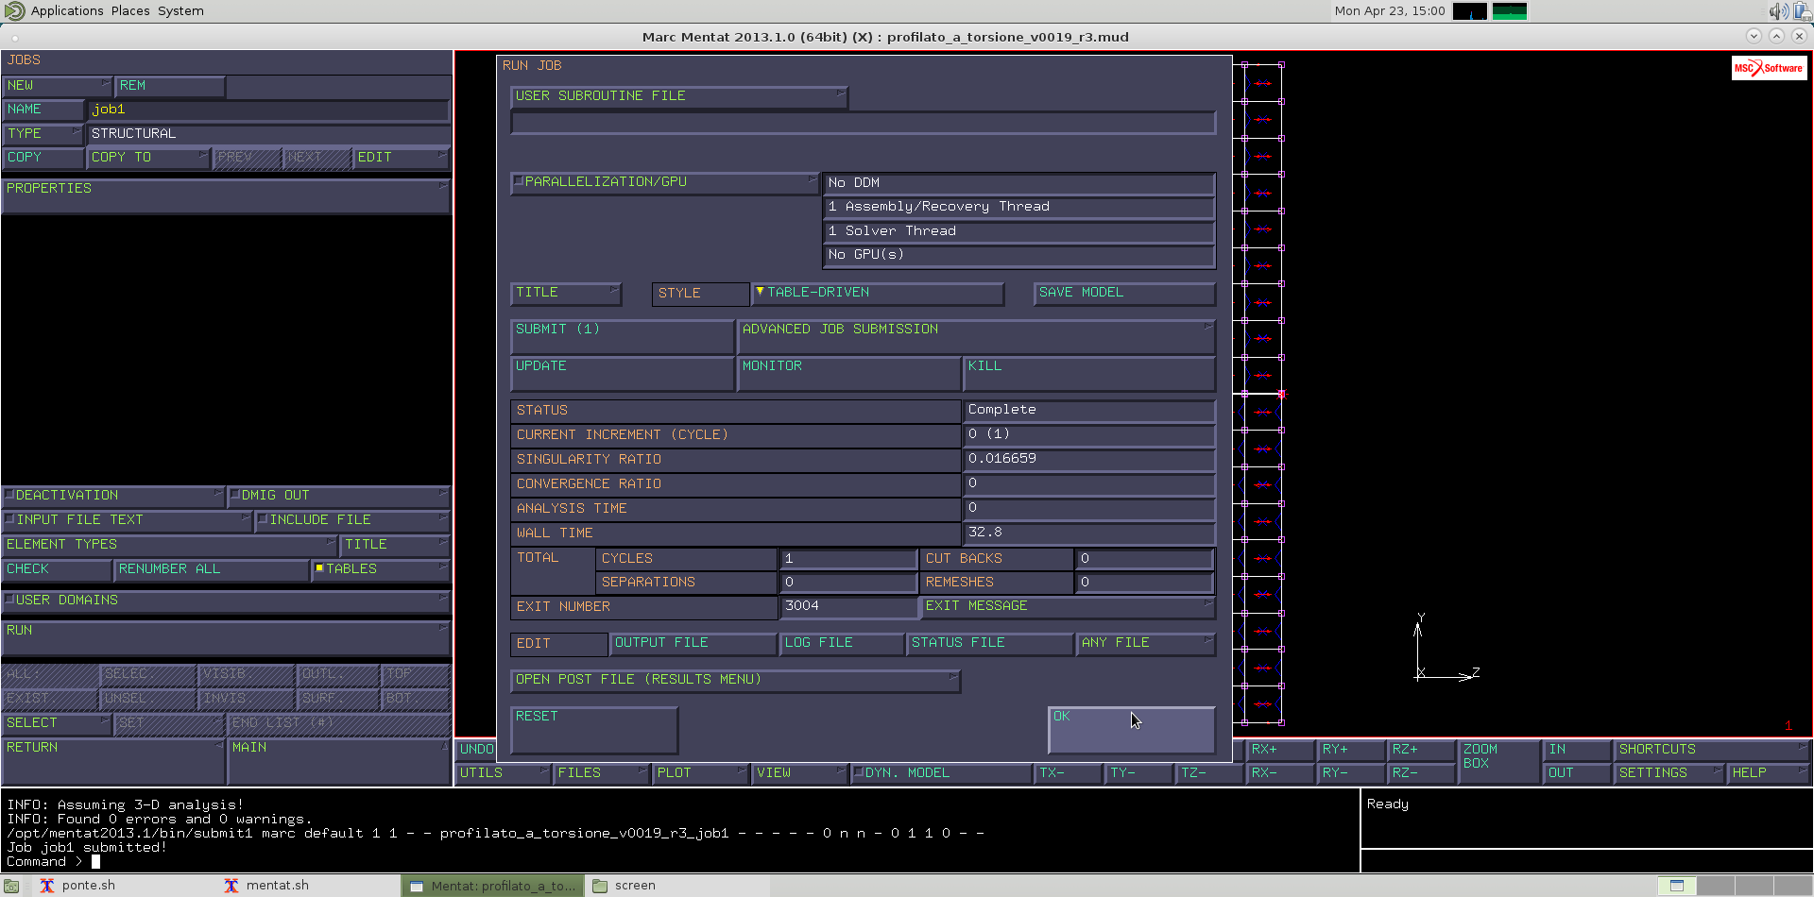Open the Places menu
The width and height of the screenshot is (1814, 897).
tap(130, 11)
